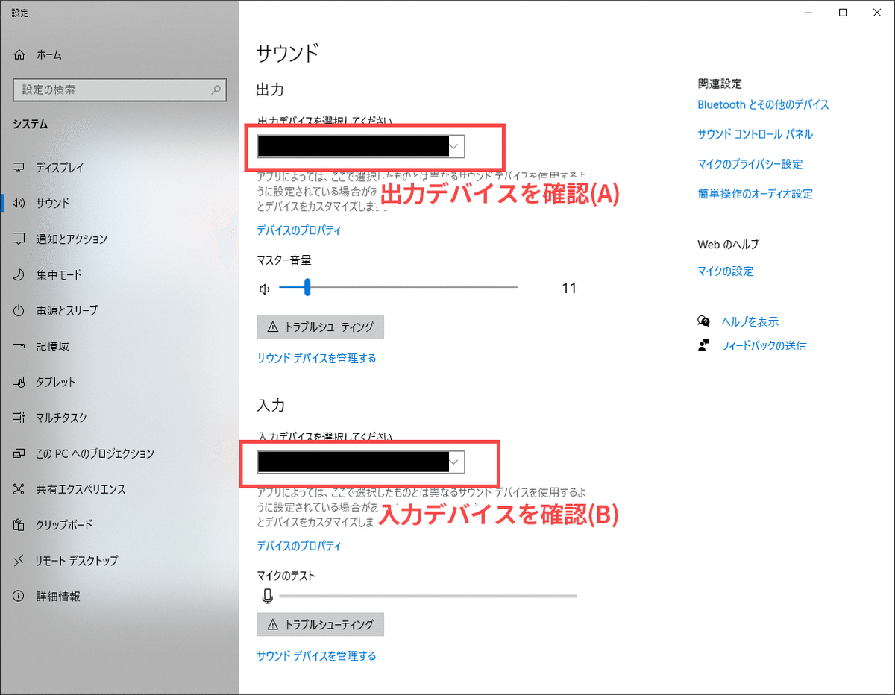
Task: Open 簡単操作のオーディオ設定 link
Action: coord(755,194)
